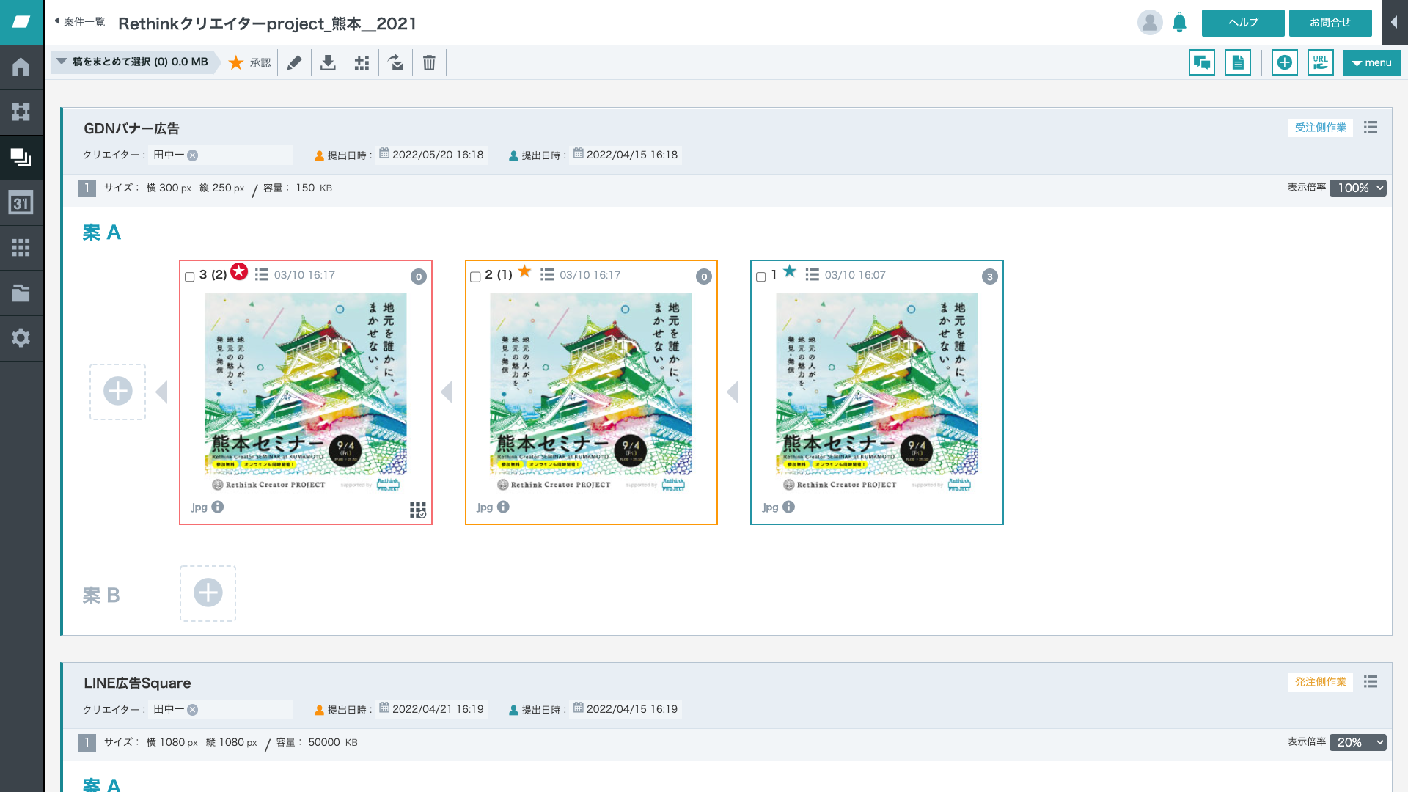
Task: Click the list icon on draft 2 (1)
Action: [x=547, y=274]
